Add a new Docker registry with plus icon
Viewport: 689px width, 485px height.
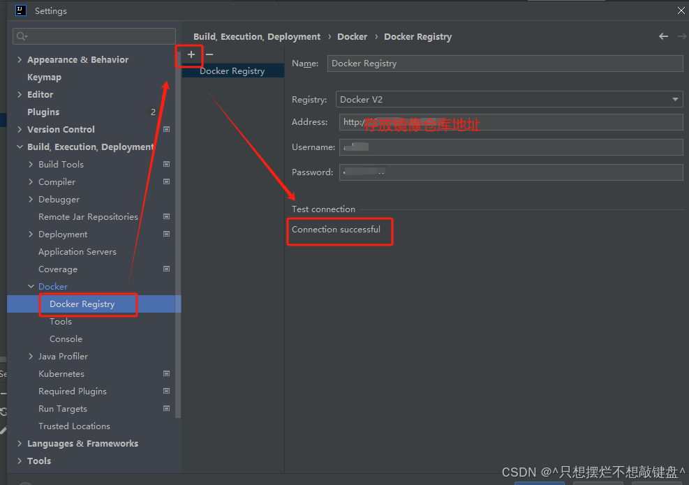[x=191, y=54]
